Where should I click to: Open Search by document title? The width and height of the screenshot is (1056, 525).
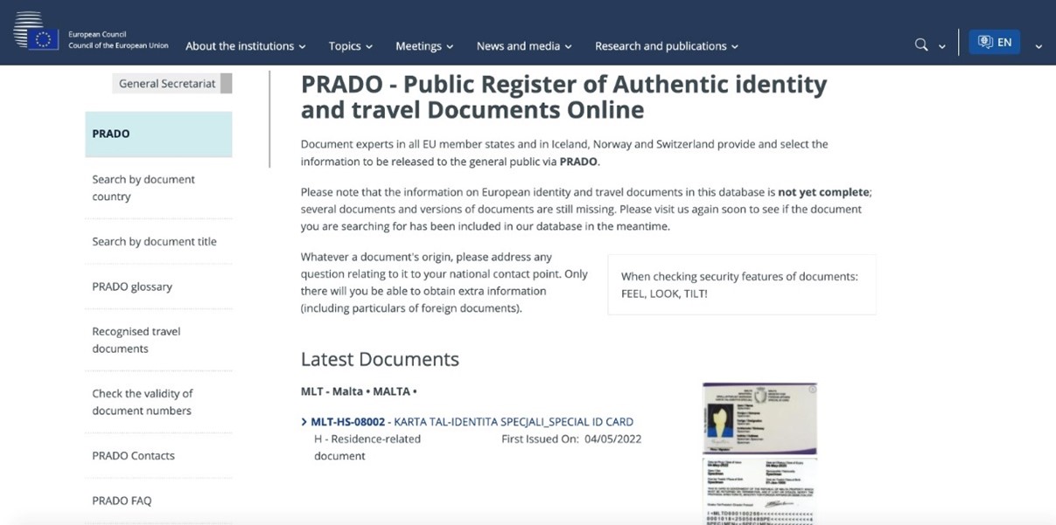click(154, 241)
